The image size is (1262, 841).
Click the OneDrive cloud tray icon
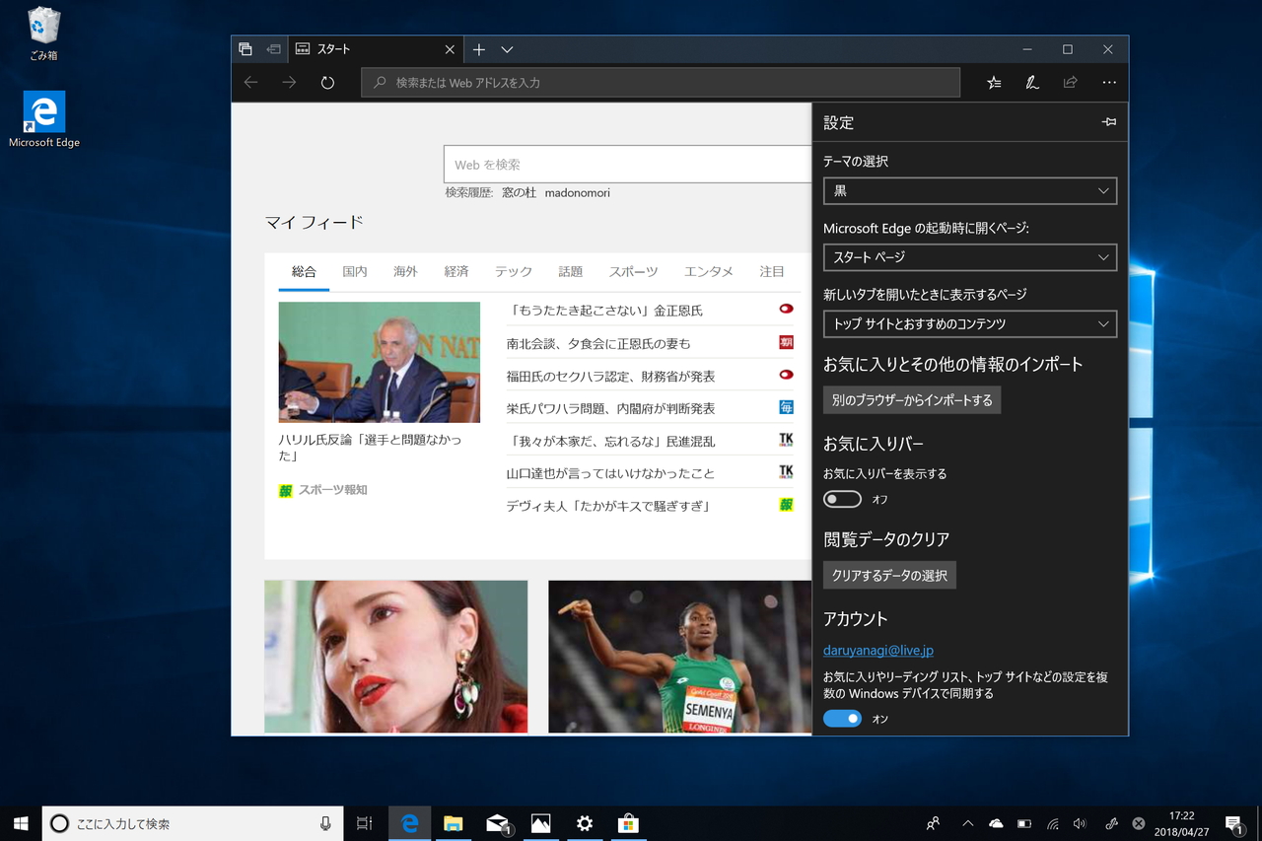click(995, 823)
